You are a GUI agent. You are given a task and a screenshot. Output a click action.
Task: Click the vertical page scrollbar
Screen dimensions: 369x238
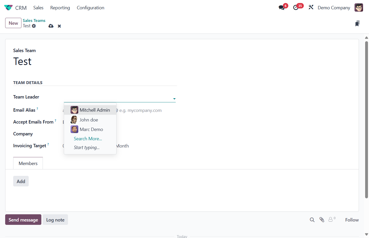[366, 120]
